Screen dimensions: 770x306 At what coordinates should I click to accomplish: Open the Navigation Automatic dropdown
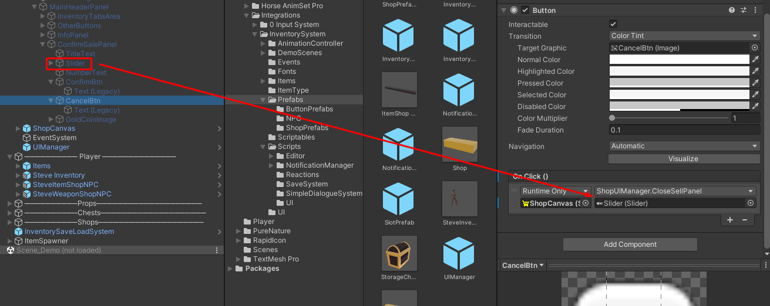[684, 146]
